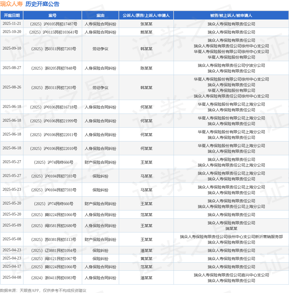Click plaintiff 黄某某
The height and width of the screenshot is (293, 289).
click(x=146, y=259)
